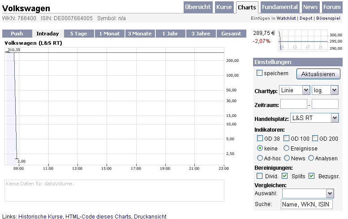Switch to the Kurse tab
Image resolution: width=348 pixels, height=219 pixels.
pos(224,7)
